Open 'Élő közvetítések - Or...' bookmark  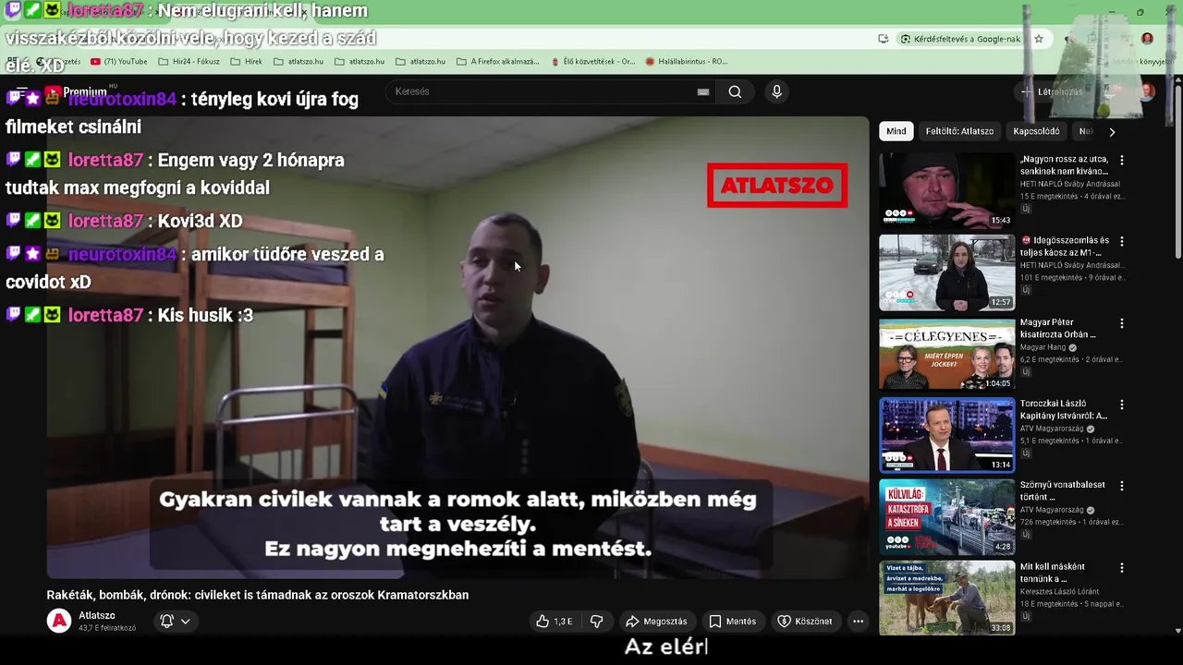[592, 62]
